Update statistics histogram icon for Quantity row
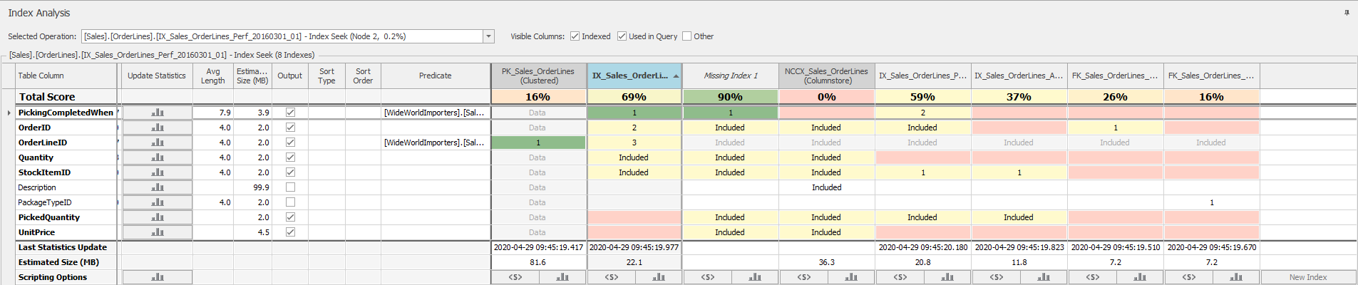Viewport: 1358px width, 285px height. [x=158, y=157]
